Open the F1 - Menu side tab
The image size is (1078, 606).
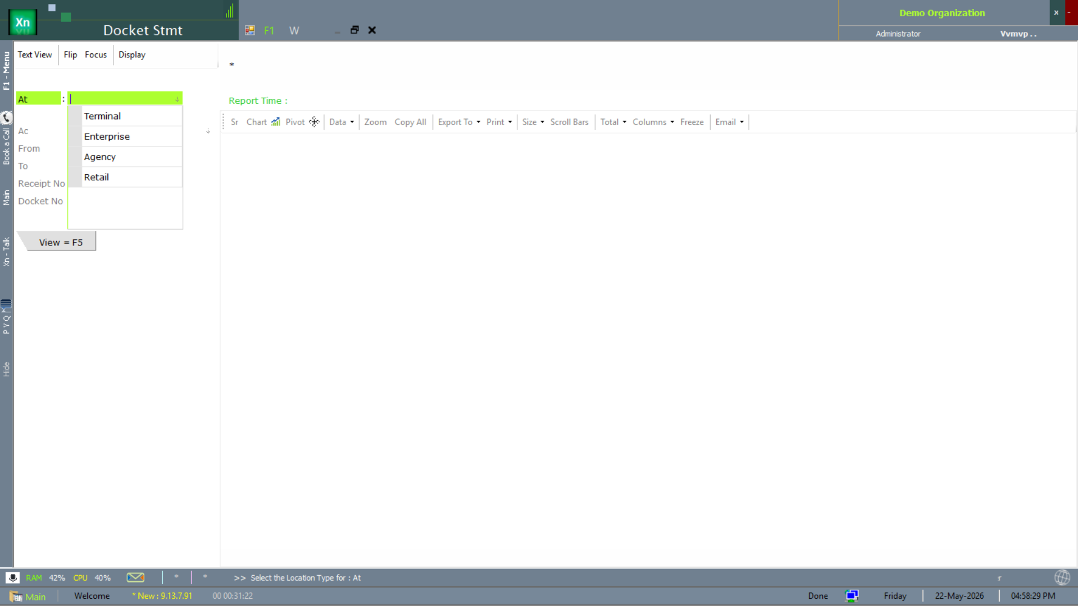tap(6, 71)
